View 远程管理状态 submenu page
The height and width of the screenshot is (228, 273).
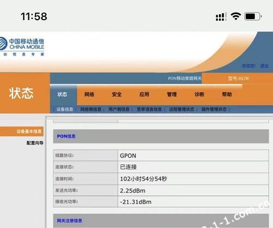point(182,109)
